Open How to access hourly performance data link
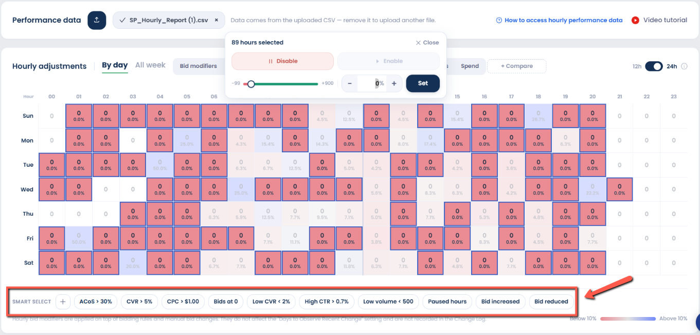700x335 pixels. coord(564,21)
